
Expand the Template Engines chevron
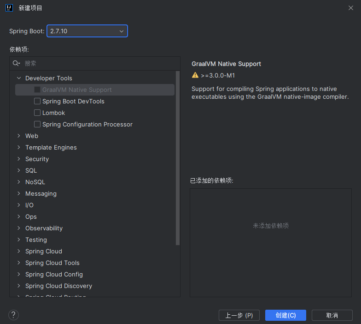click(x=19, y=147)
